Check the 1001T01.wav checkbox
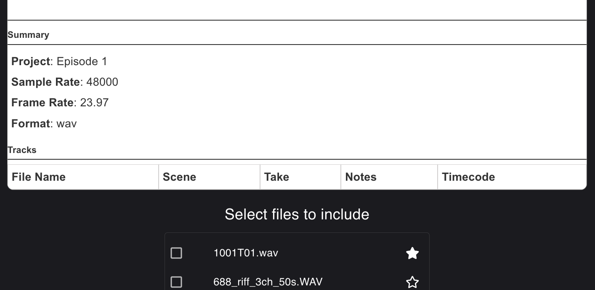The image size is (595, 290). point(176,253)
